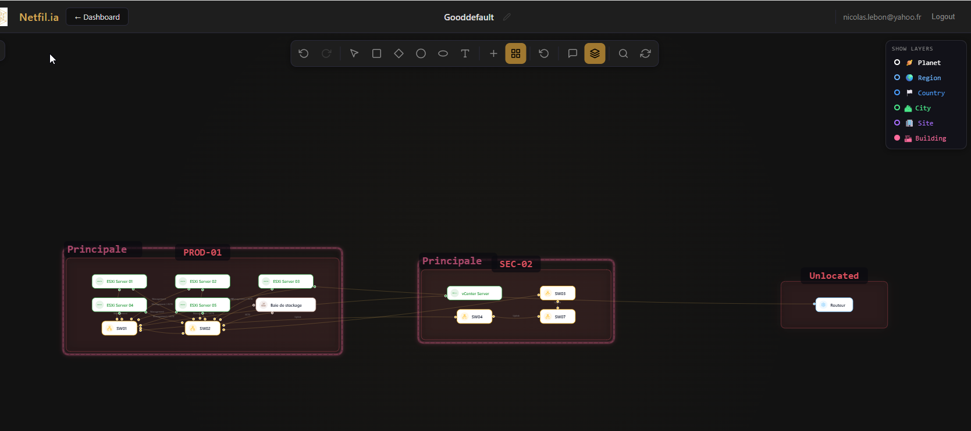Open the comment bubble tool

572,53
